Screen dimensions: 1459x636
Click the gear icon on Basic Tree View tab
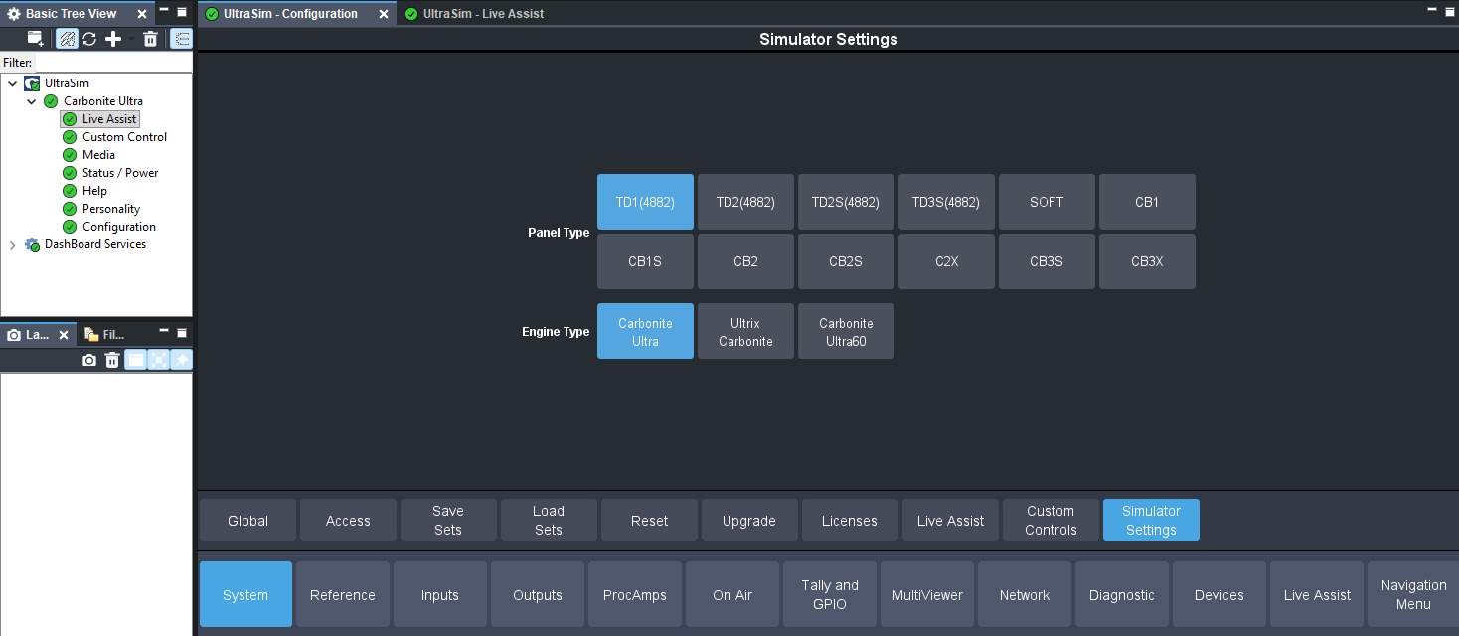click(x=14, y=14)
